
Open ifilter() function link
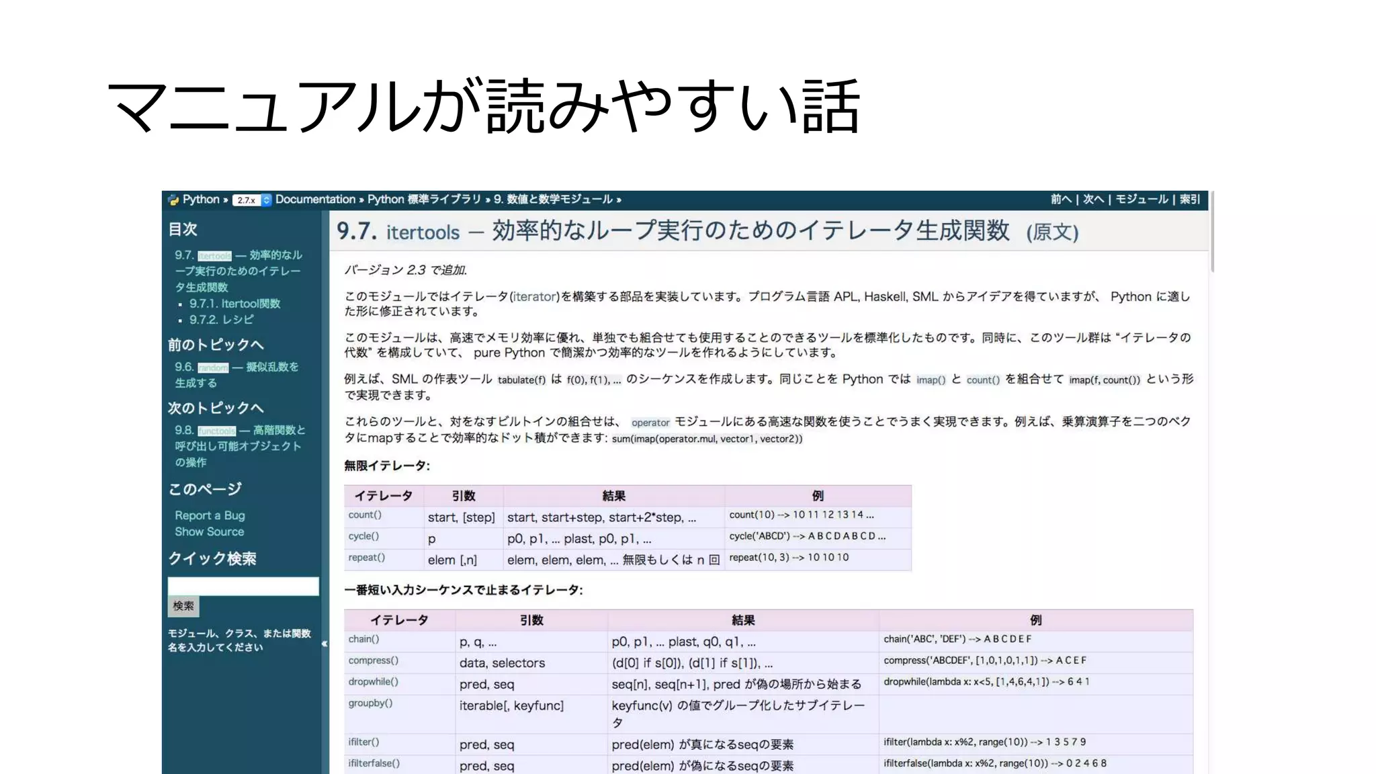363,742
